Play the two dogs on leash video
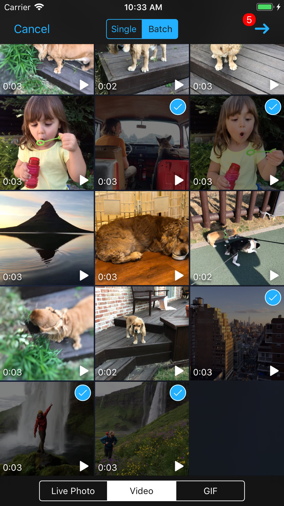Image resolution: width=284 pixels, height=506 pixels. (x=274, y=275)
